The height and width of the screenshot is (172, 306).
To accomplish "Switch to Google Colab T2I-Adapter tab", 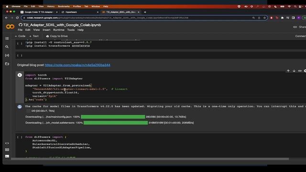I will pyautogui.click(x=39, y=12).
